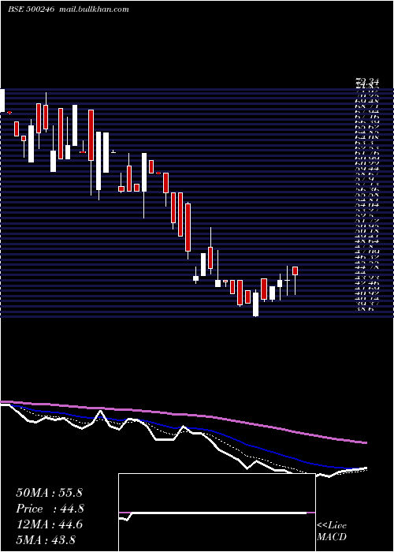Click the '<<Live MACD' label
Viewport: 394px width, 552px height.
pos(332,531)
